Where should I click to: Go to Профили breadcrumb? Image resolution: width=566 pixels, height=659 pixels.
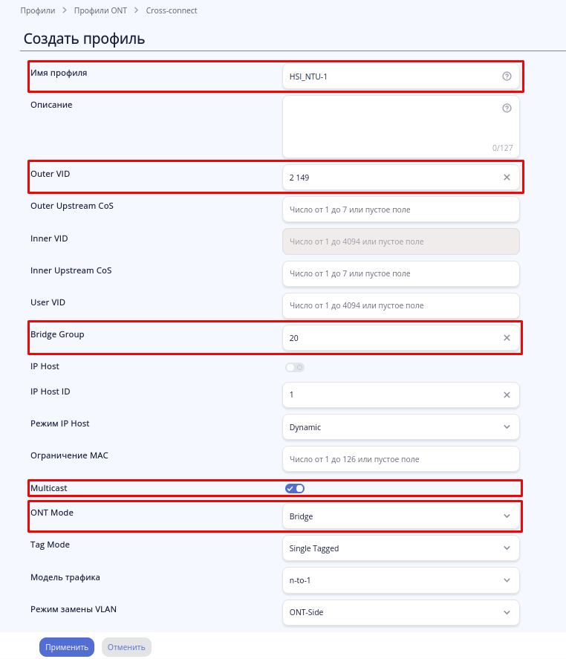pyautogui.click(x=37, y=11)
